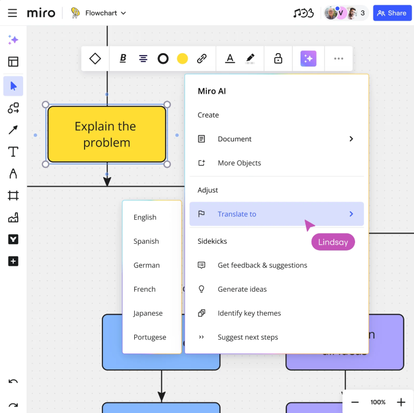The image size is (414, 413).
Task: Select the Frame tool
Action: click(x=13, y=195)
